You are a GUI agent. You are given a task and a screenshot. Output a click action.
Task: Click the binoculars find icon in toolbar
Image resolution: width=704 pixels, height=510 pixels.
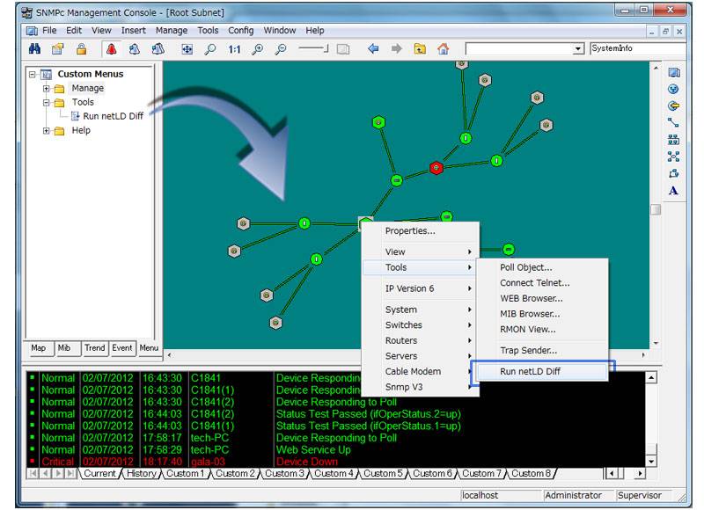(x=35, y=49)
